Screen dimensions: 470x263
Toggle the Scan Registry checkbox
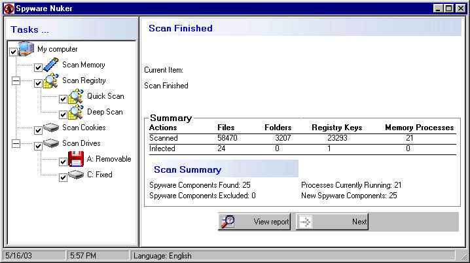coord(38,83)
